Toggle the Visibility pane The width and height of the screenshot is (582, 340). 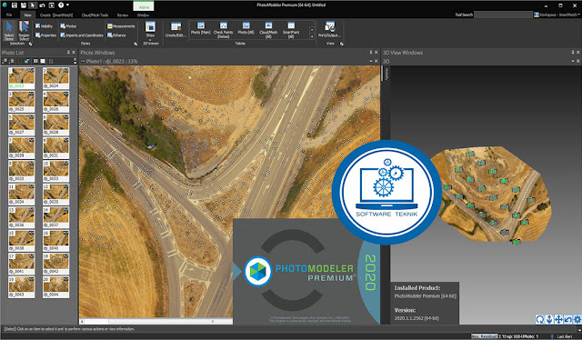coord(45,26)
